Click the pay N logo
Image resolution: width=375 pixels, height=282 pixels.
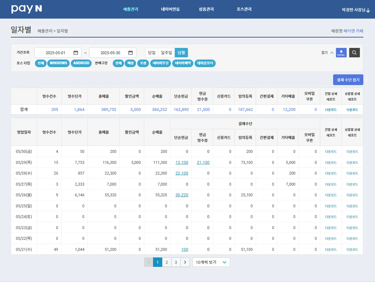(26, 9)
